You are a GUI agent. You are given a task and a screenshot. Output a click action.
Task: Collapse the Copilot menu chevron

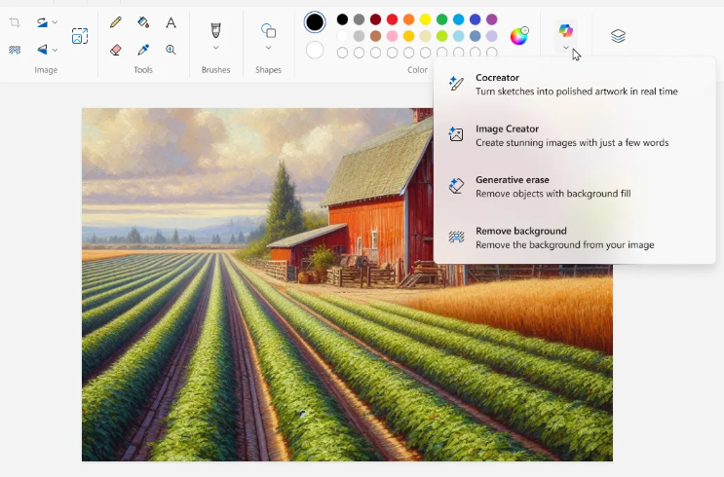point(565,48)
